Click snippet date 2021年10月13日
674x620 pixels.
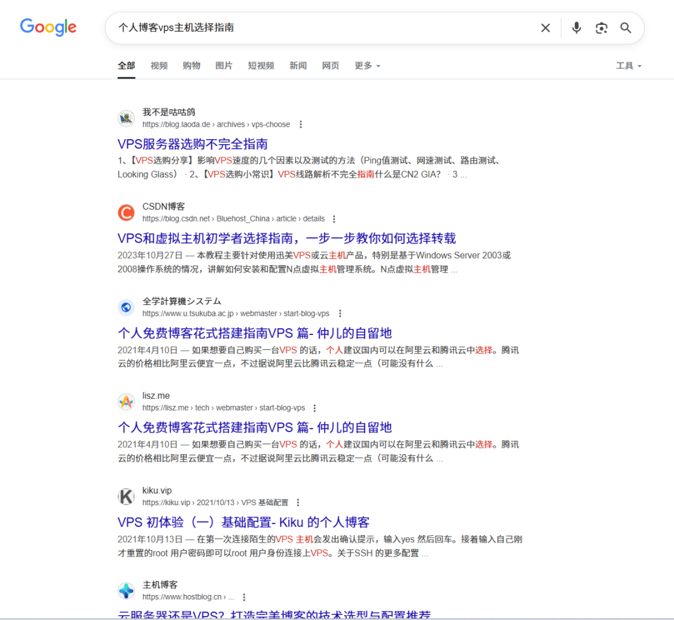pyautogui.click(x=150, y=539)
